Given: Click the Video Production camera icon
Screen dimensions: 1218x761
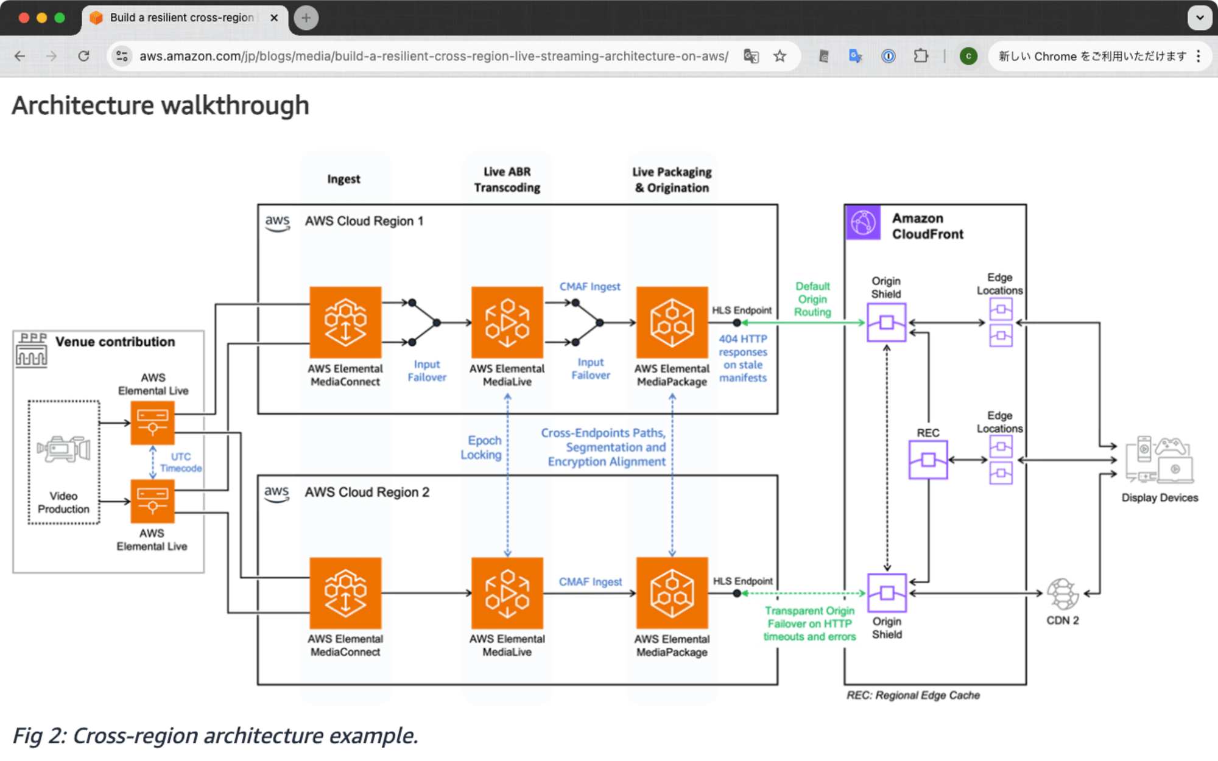Looking at the screenshot, I should [x=63, y=449].
